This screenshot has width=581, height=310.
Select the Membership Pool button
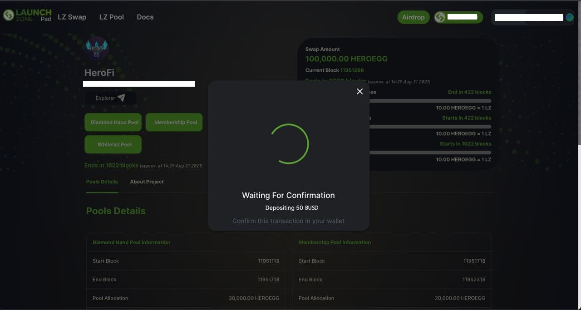pyautogui.click(x=174, y=122)
